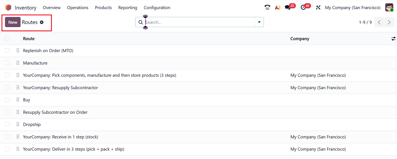Click the drag handle of Manufacture row
The image size is (397, 159).
(x=18, y=63)
